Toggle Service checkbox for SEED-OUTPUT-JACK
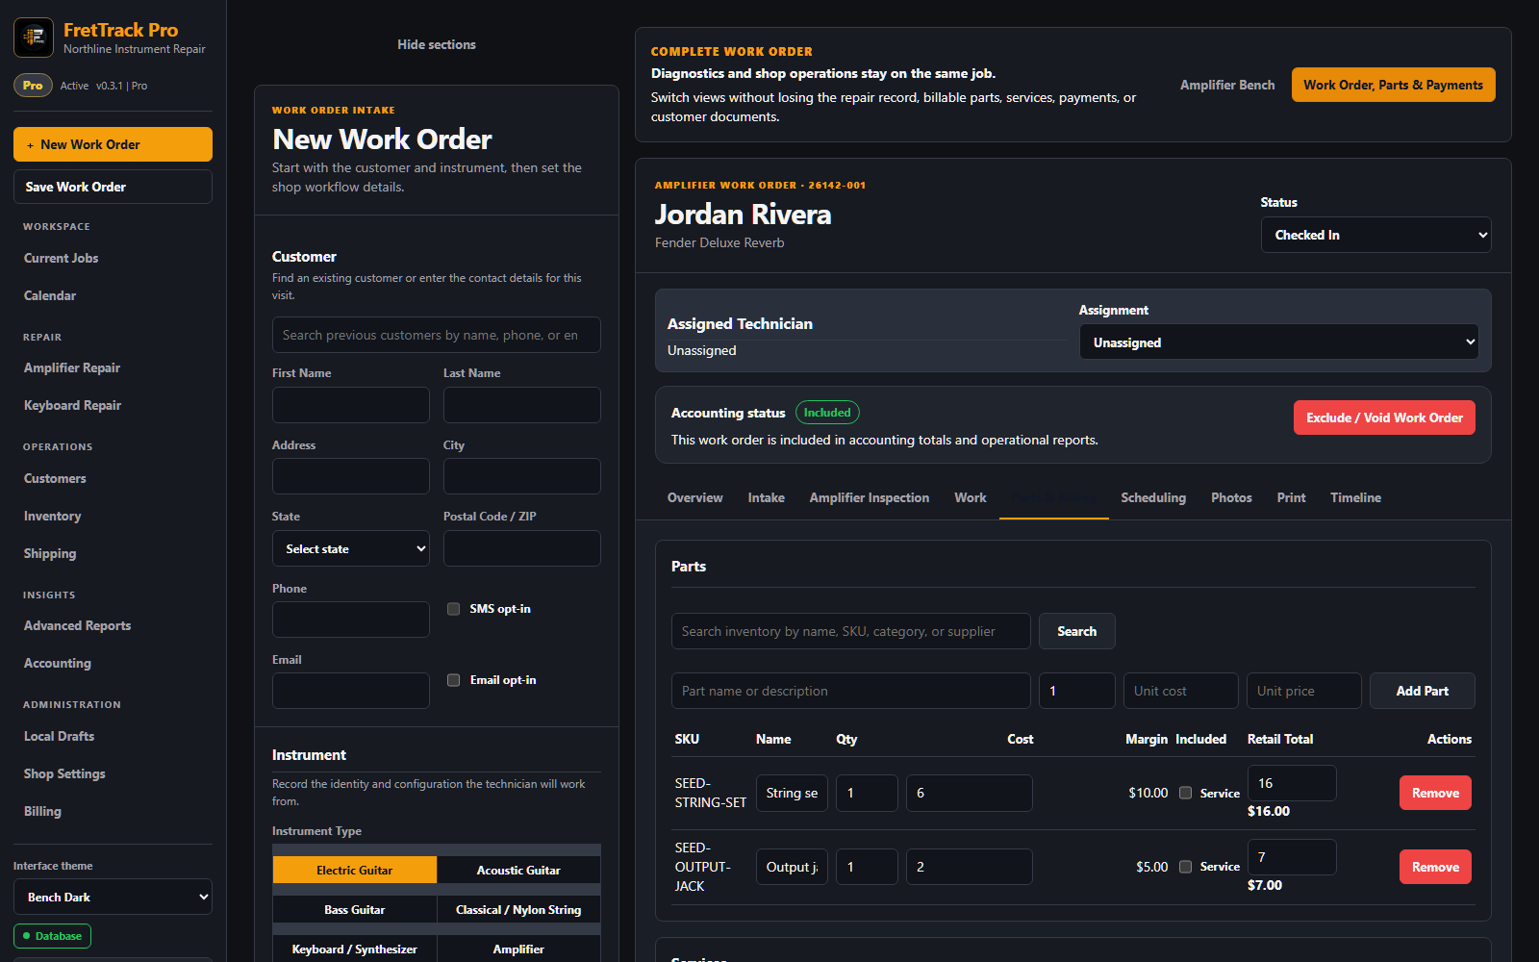The image size is (1539, 962). pos(1185,867)
